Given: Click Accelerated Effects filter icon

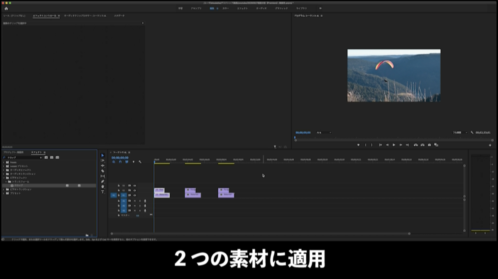Looking at the screenshot, I should pos(46,158).
